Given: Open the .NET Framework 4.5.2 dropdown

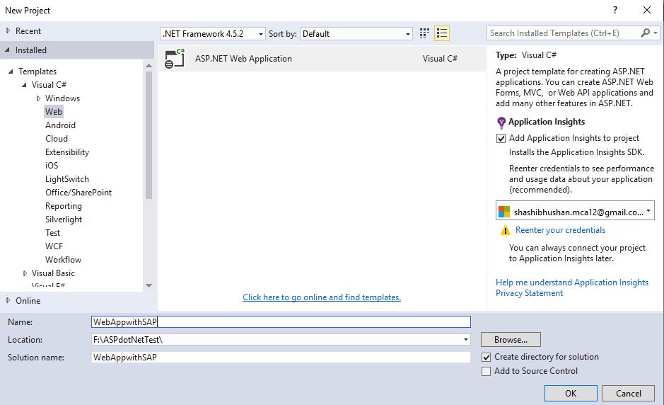Looking at the screenshot, I should pyautogui.click(x=213, y=33).
